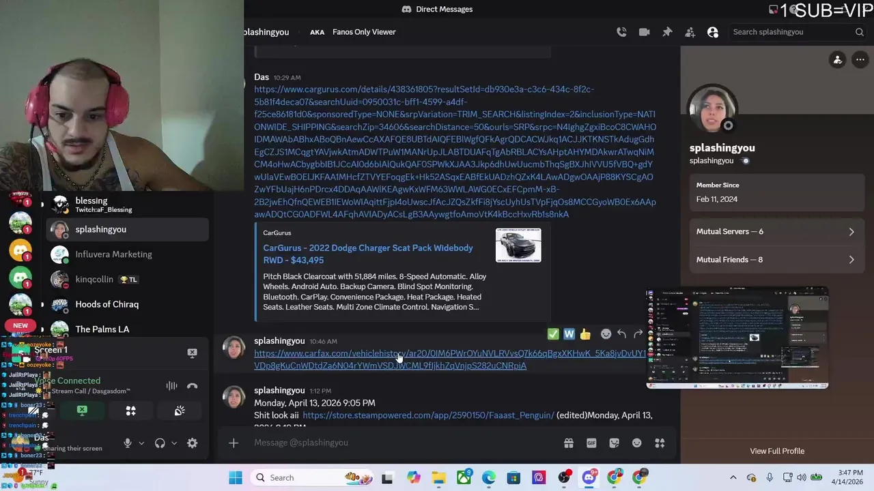Open profile more options (three dots)
Screen dimensions: 874x491
pos(860,60)
